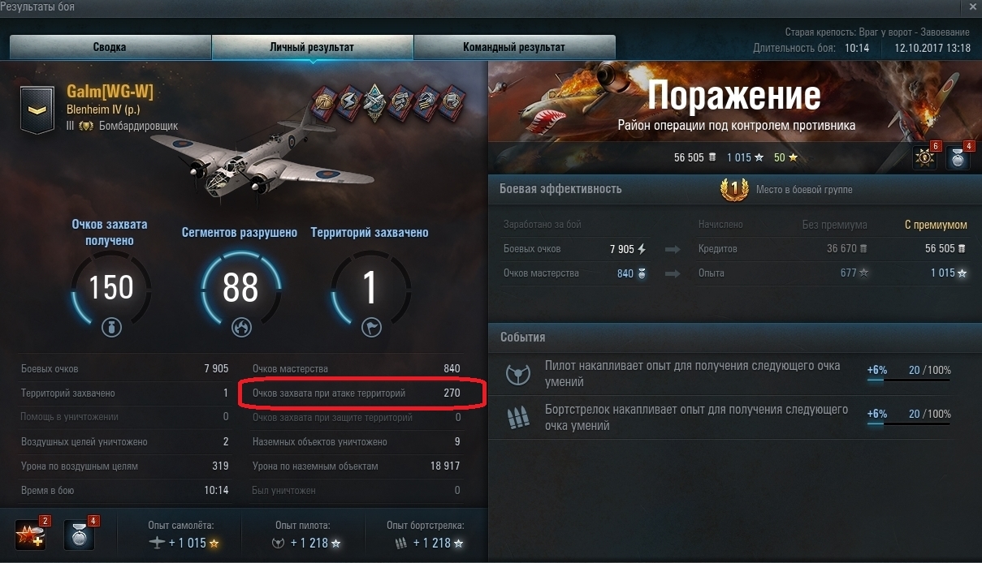This screenshot has width=982, height=563.
Task: Select the Личный результат tab
Action: point(312,47)
